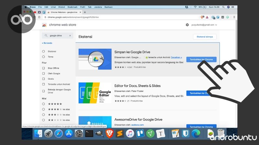Select five-star rating radio button

point(43,104)
